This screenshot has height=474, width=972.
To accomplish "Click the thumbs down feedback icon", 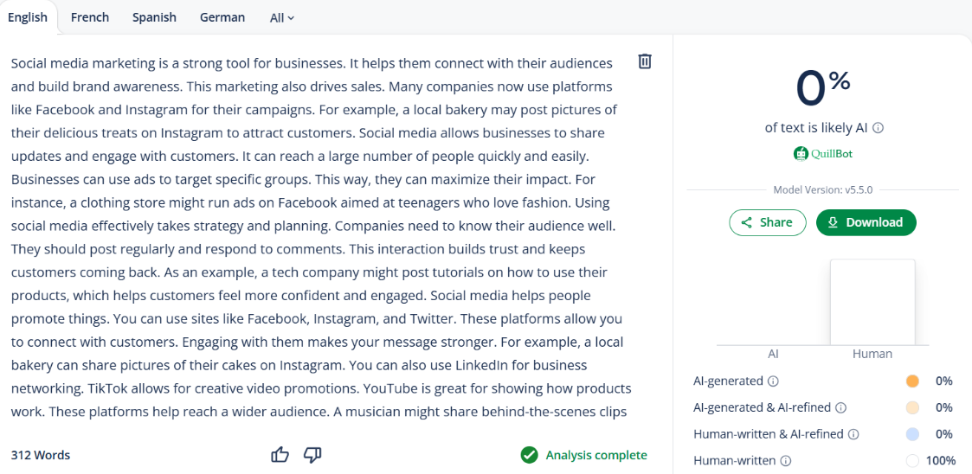I will coord(312,455).
